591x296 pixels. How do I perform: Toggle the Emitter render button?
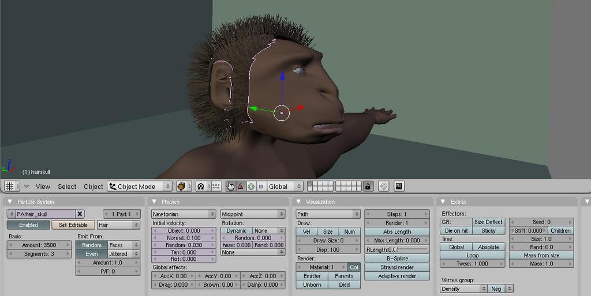coord(312,276)
